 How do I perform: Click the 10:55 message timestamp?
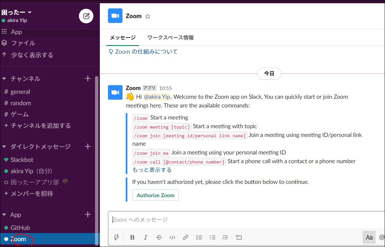[x=165, y=88]
